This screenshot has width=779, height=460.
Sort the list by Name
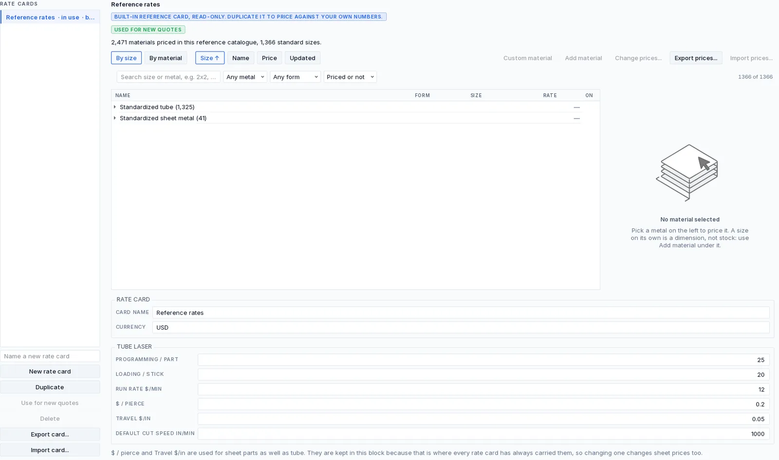[241, 58]
